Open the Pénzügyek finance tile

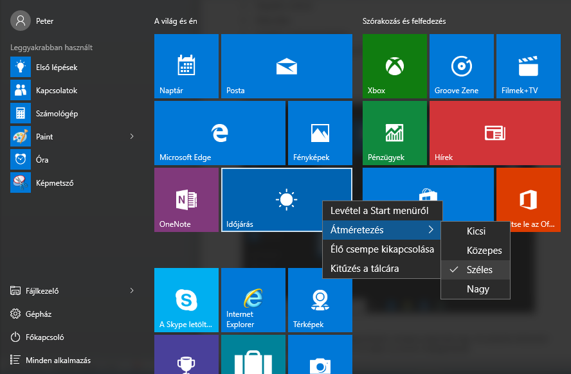pos(394,133)
